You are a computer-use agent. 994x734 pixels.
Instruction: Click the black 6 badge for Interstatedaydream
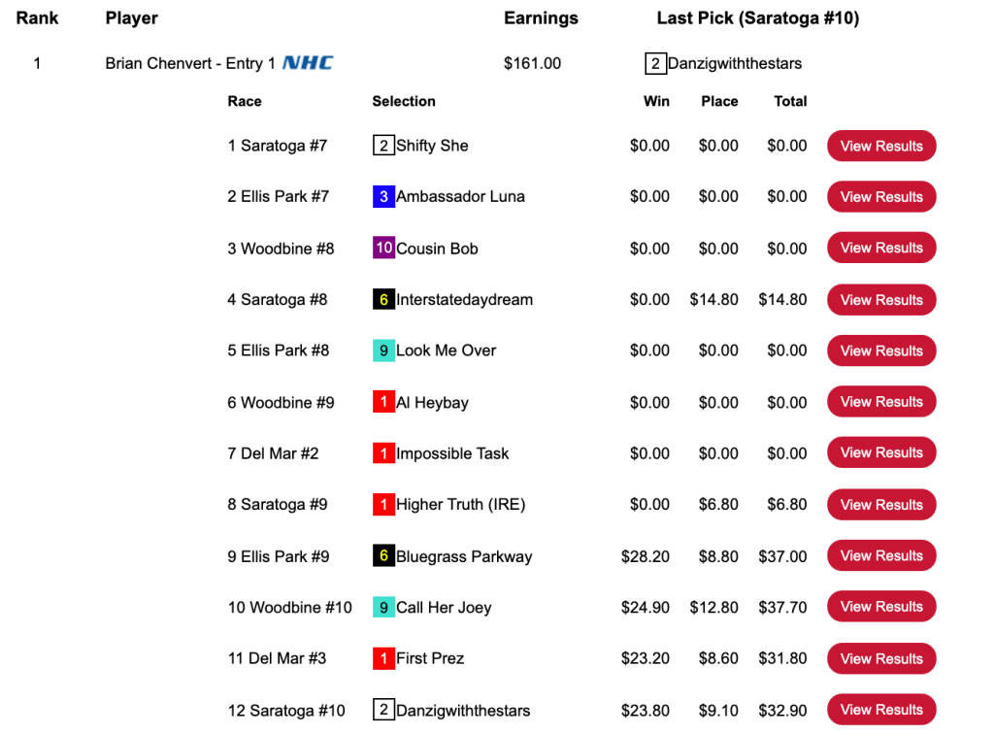point(383,300)
